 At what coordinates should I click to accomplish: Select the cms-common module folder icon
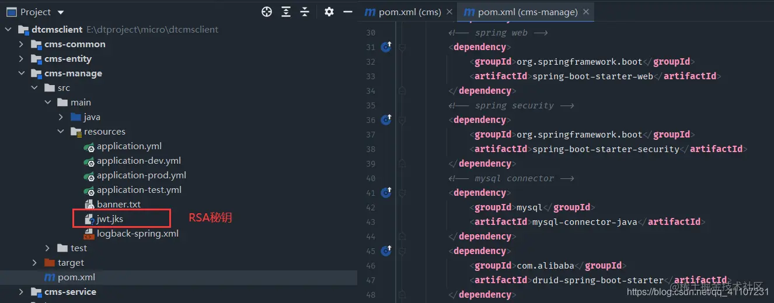pos(36,44)
